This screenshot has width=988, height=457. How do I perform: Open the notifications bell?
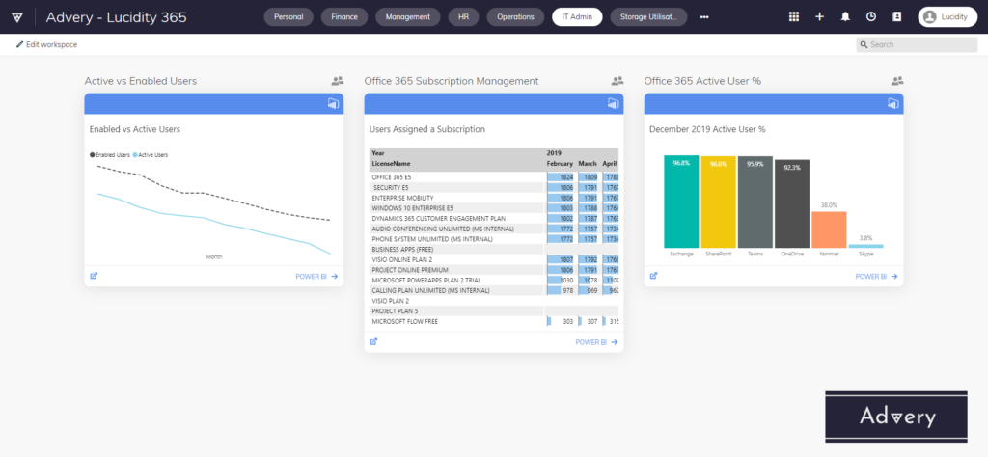coord(845,17)
